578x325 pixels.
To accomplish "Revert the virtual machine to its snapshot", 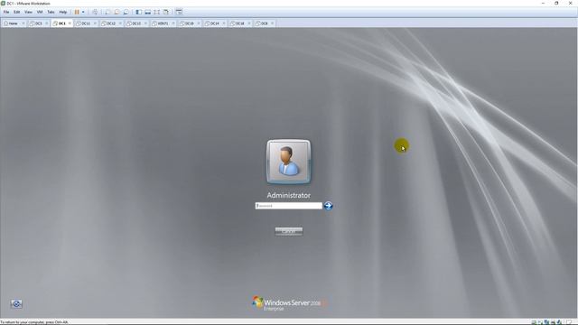I will coord(117,12).
